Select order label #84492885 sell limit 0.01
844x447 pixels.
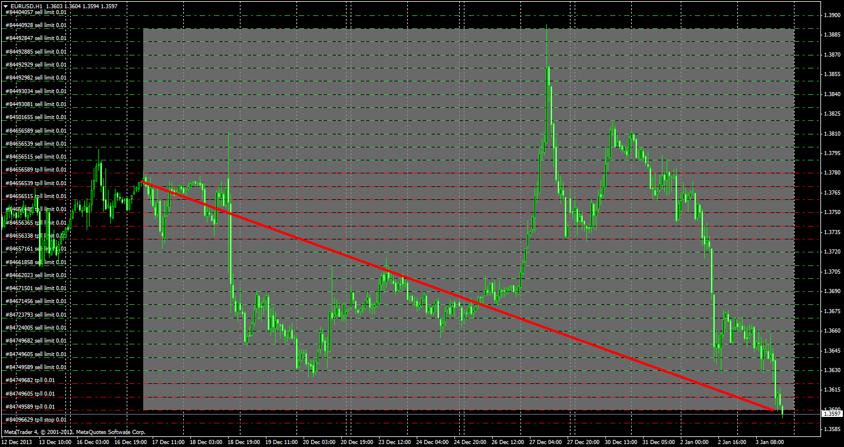click(x=36, y=52)
